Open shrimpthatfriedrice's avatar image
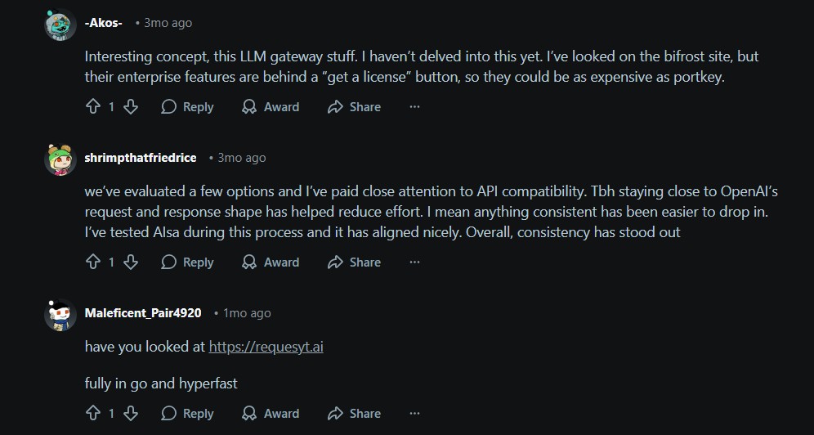This screenshot has height=435, width=814. (x=60, y=158)
